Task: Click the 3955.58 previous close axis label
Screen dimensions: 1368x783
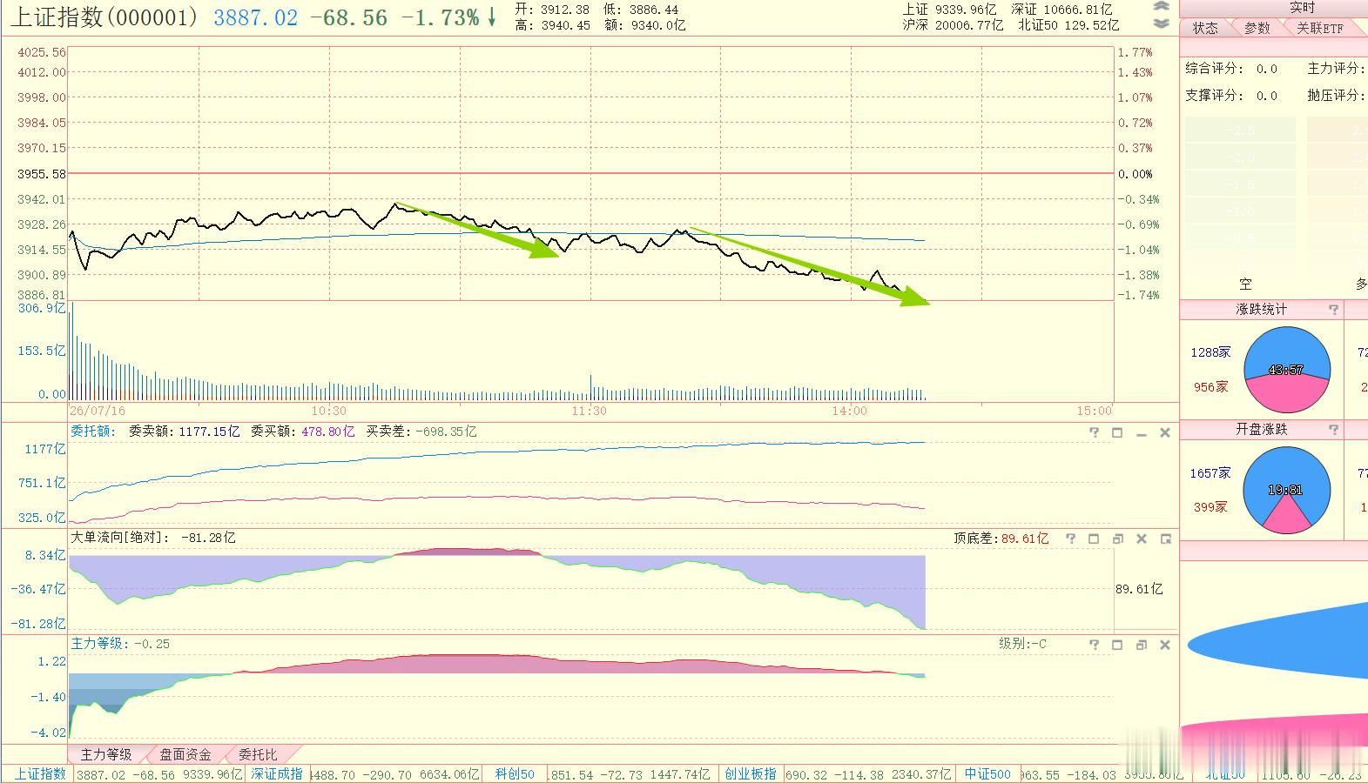Action: 41,174
